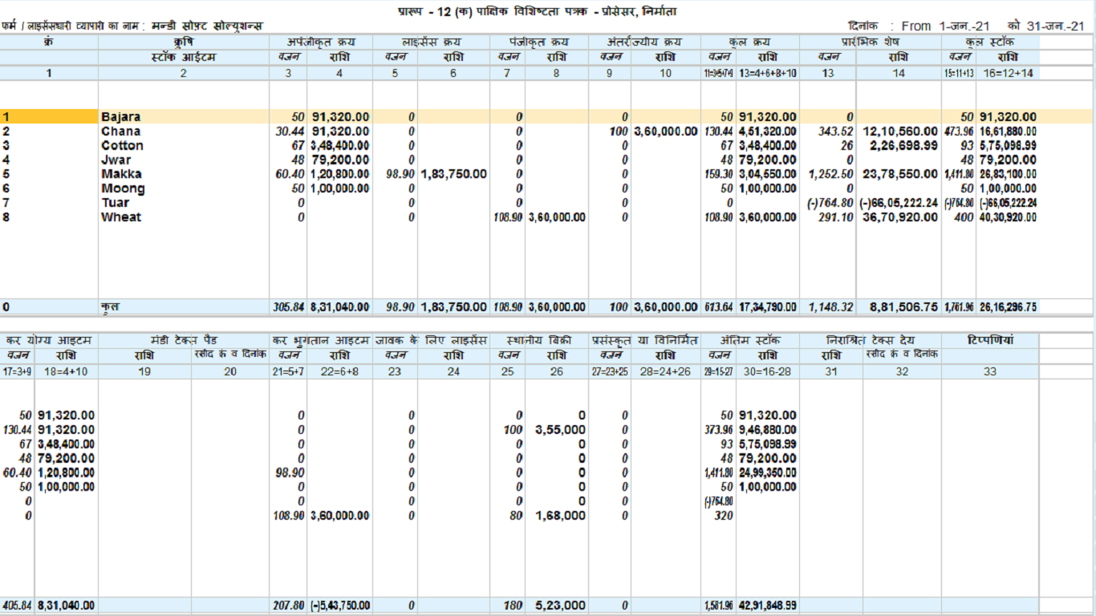Click the अपंजीकृत क्रय column header

[x=320, y=42]
